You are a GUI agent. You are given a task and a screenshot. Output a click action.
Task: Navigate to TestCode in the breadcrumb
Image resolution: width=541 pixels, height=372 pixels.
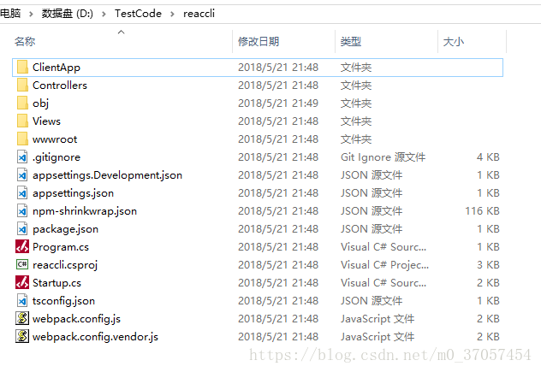pyautogui.click(x=138, y=14)
